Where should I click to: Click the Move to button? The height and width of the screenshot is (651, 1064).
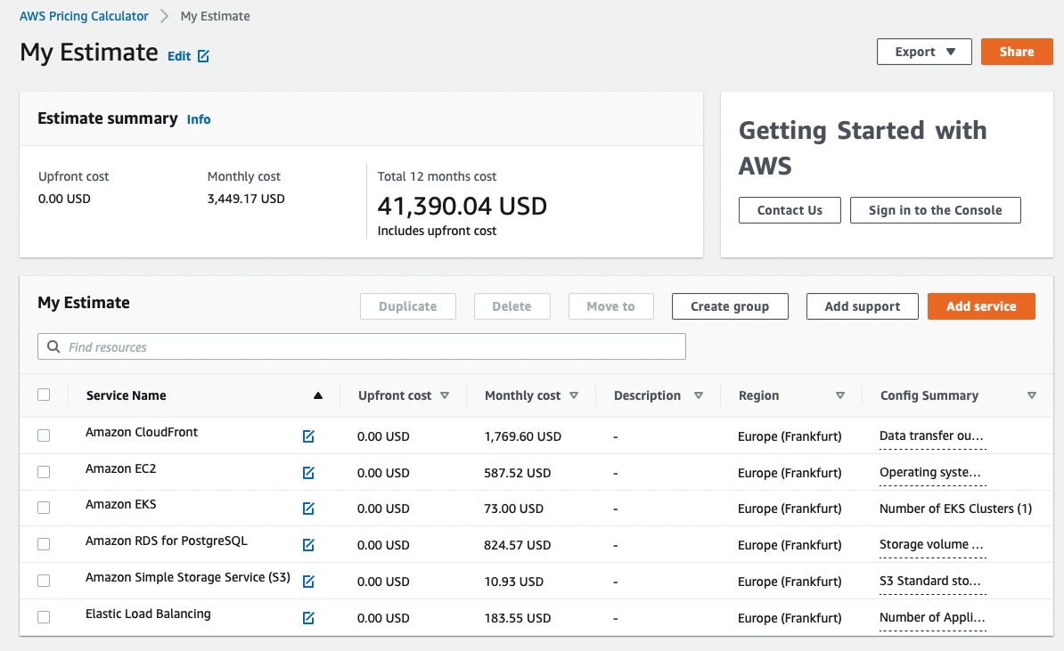[610, 306]
